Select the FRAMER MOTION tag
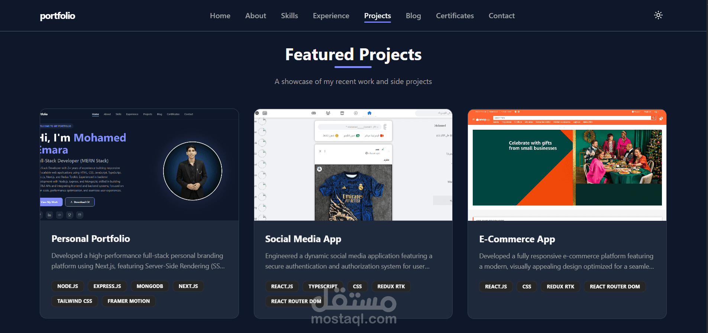708x333 pixels. tap(129, 301)
